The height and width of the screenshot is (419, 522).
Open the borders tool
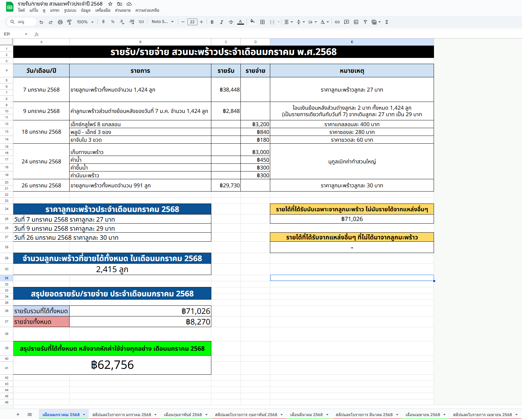[262, 22]
